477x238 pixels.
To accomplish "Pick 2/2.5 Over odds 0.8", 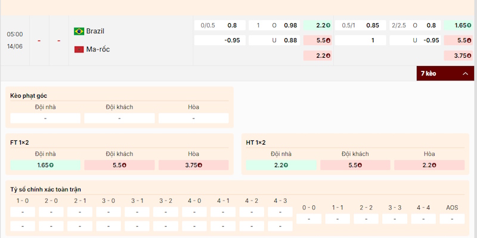I will (415, 26).
